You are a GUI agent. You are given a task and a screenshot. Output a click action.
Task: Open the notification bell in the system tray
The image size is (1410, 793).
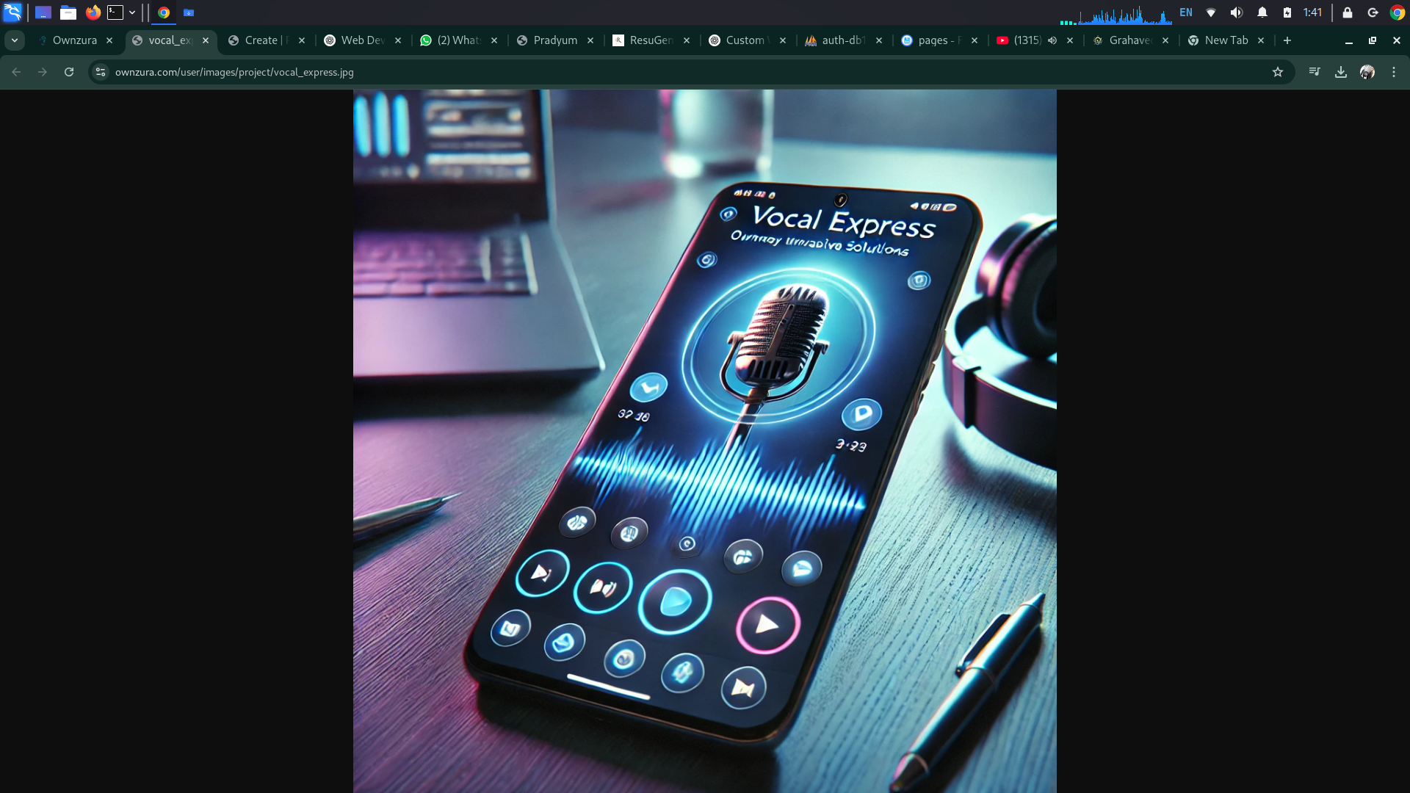(1262, 12)
